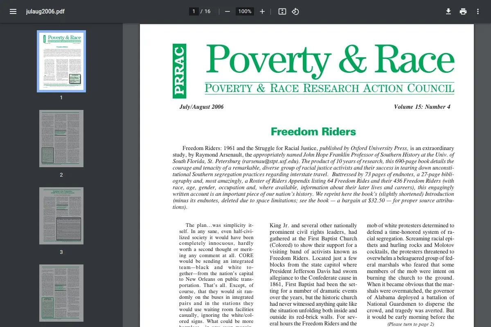Image resolution: width=491 pixels, height=327 pixels.
Task: Click the July/August 2006 date text
Action: (202, 107)
